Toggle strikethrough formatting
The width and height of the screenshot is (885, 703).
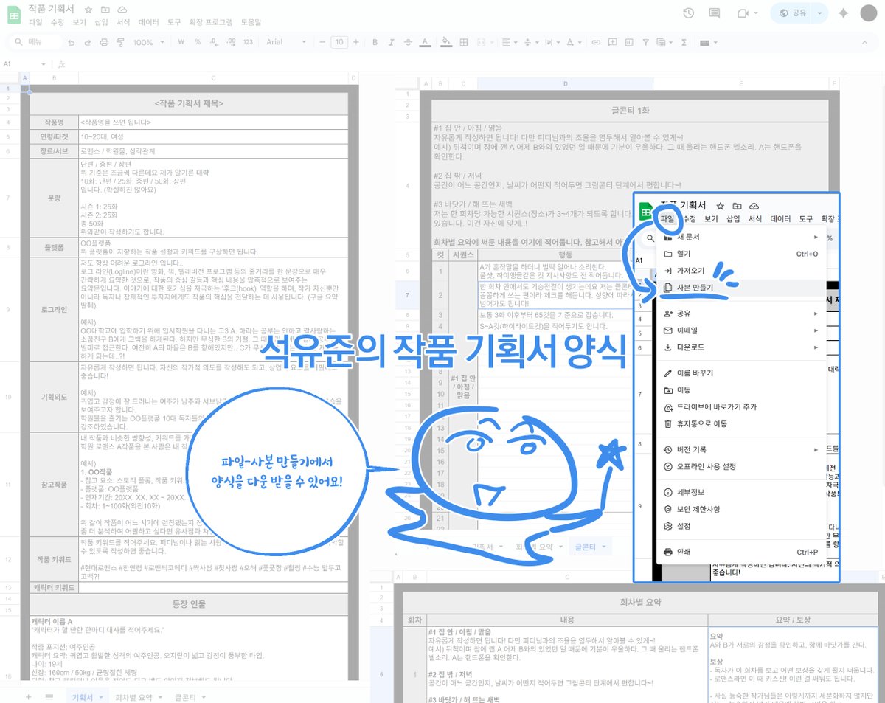coord(408,42)
